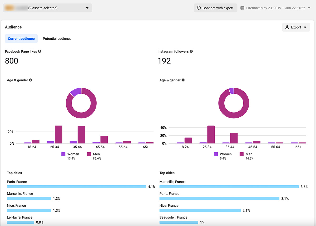
Task: Click the Marseille, France bar under Instagram cities
Action: (x=229, y=187)
